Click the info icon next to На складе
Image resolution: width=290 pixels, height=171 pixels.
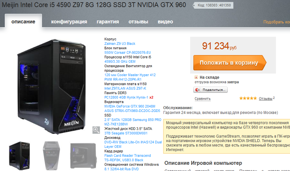pyautogui.click(x=196, y=77)
